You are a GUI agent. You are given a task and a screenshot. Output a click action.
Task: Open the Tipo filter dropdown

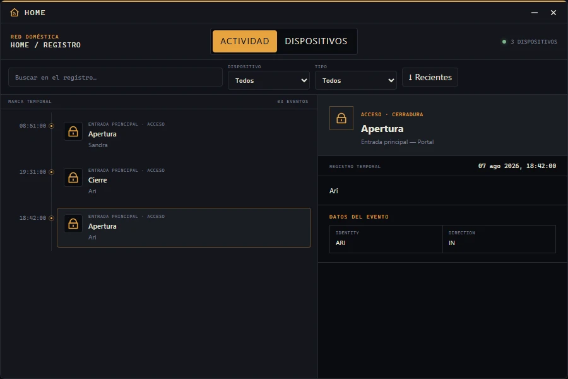pyautogui.click(x=356, y=80)
